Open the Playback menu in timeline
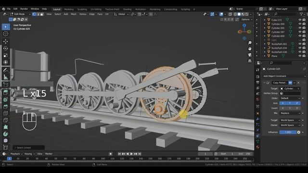This screenshot has width=308, height=173. [16, 154]
